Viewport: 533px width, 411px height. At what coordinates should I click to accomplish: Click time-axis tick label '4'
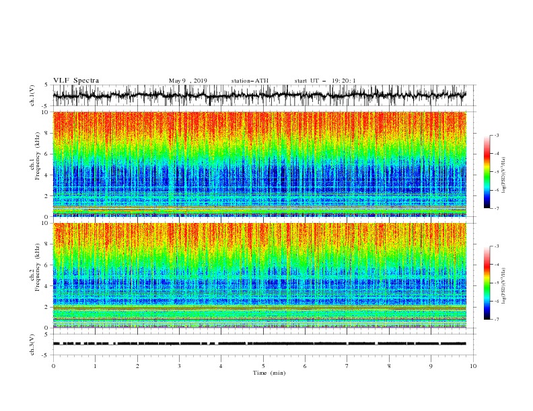pos(221,366)
